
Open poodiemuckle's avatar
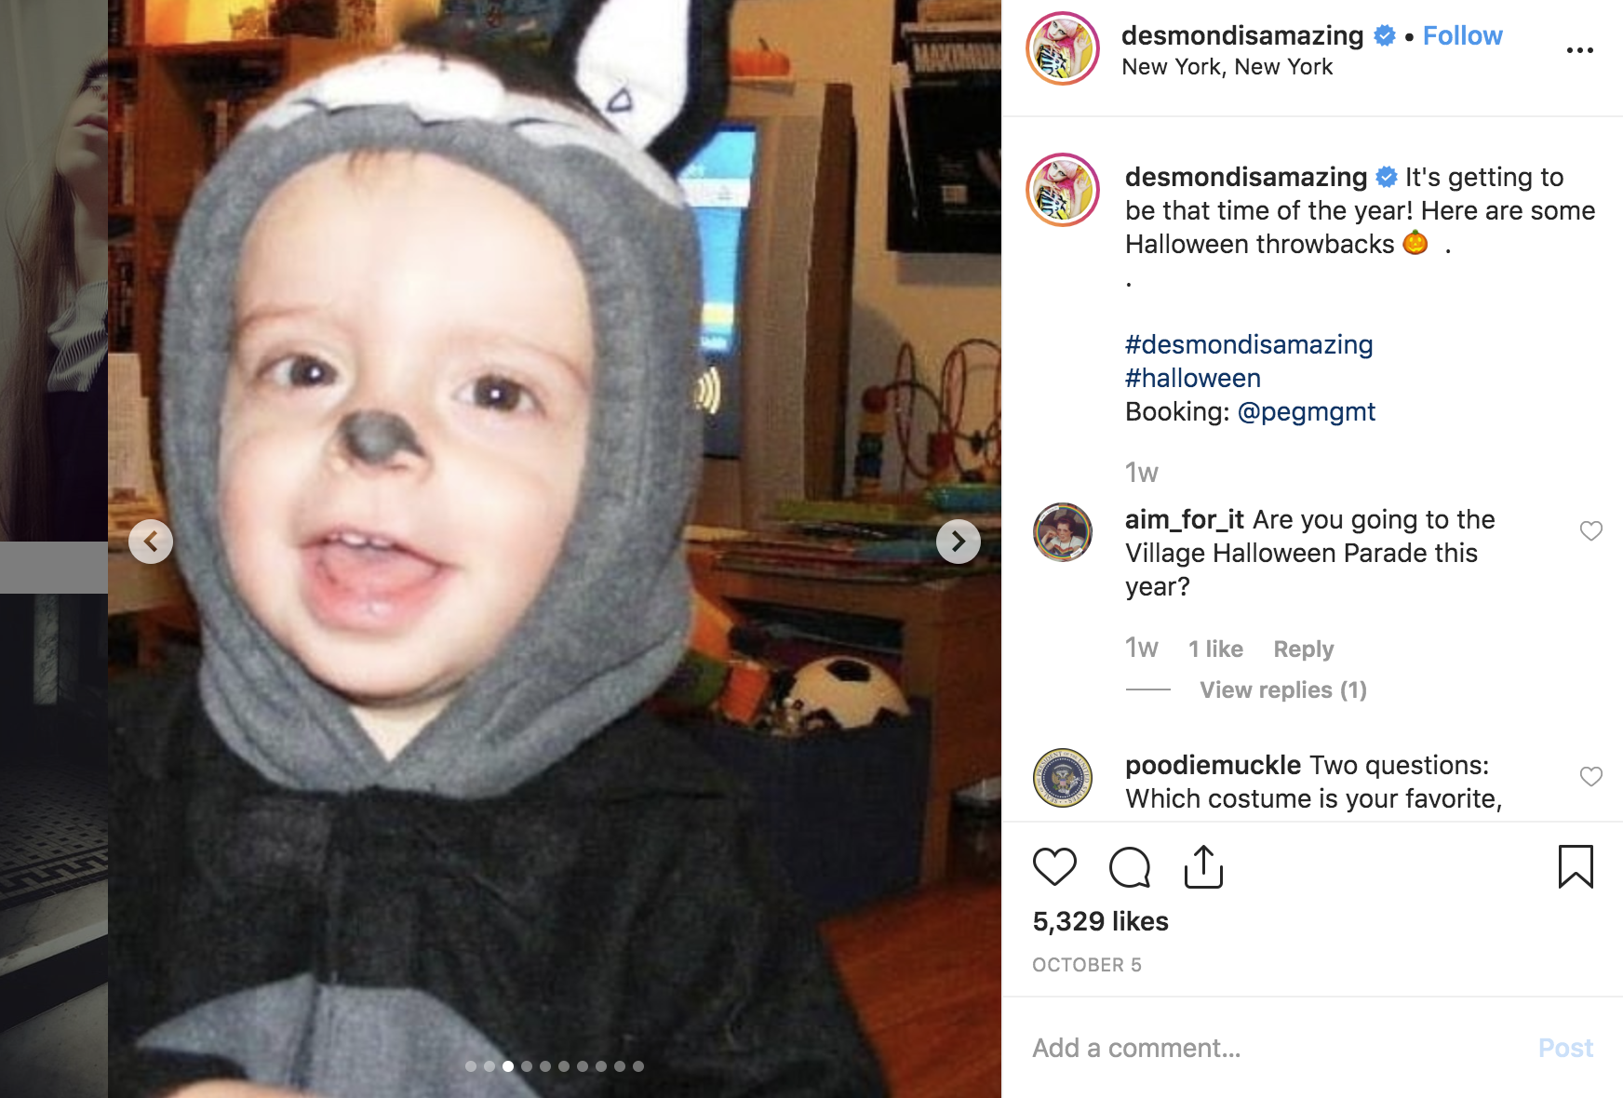1063,778
